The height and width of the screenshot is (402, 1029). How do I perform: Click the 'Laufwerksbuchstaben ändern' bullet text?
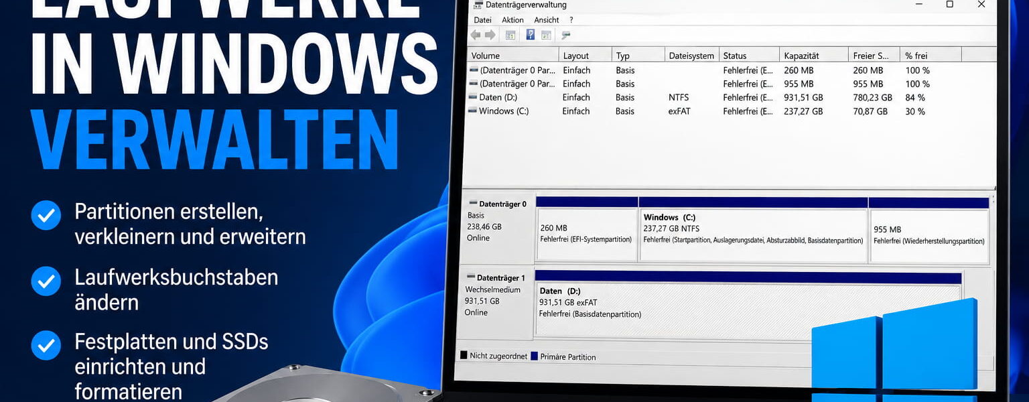point(176,289)
